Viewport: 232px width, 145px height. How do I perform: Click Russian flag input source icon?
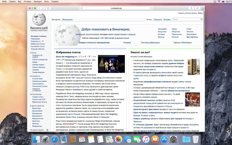tap(223, 1)
